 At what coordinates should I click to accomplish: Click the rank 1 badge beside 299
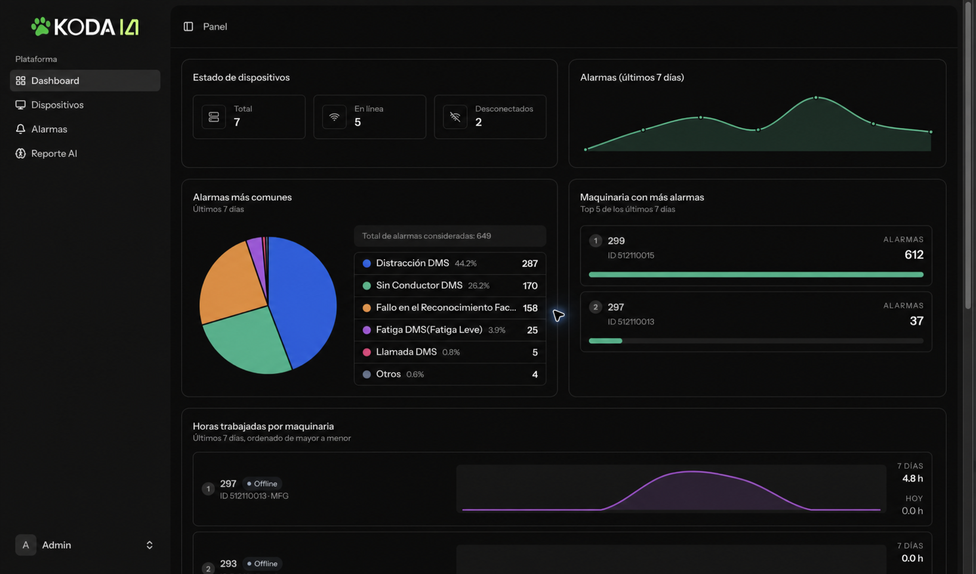click(x=595, y=241)
